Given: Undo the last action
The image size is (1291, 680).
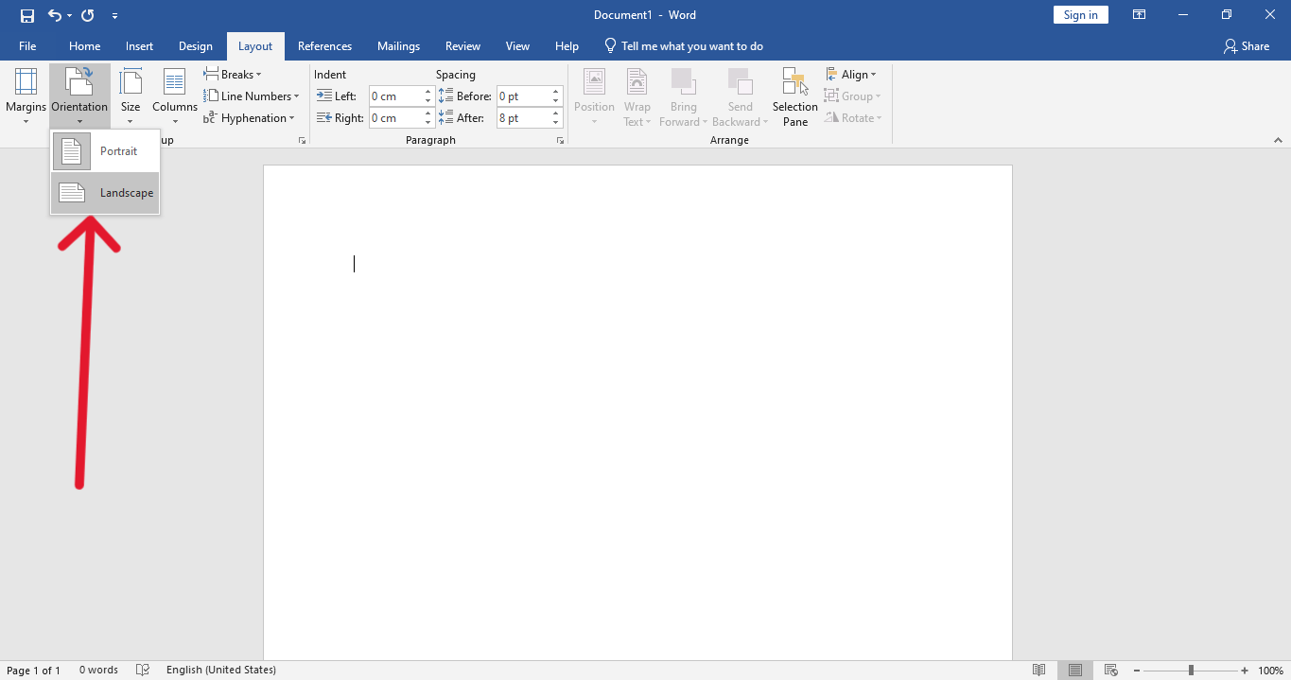Looking at the screenshot, I should [54, 15].
